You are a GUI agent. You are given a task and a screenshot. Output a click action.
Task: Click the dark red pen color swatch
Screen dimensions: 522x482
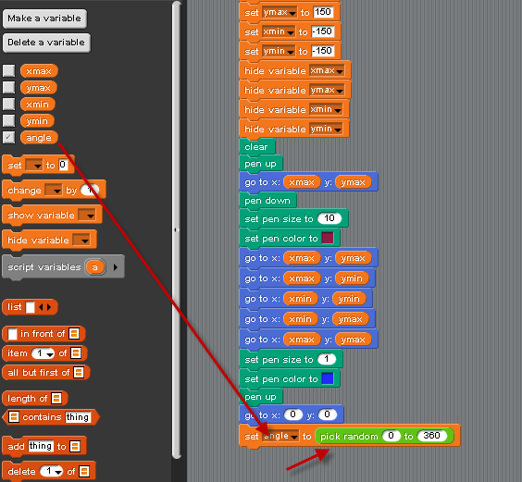tap(328, 238)
